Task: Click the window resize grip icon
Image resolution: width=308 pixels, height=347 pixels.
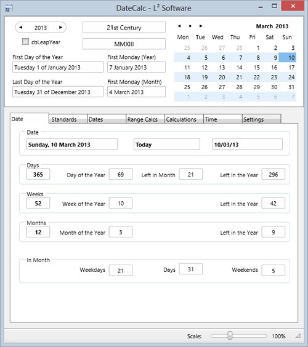Action: point(298,335)
